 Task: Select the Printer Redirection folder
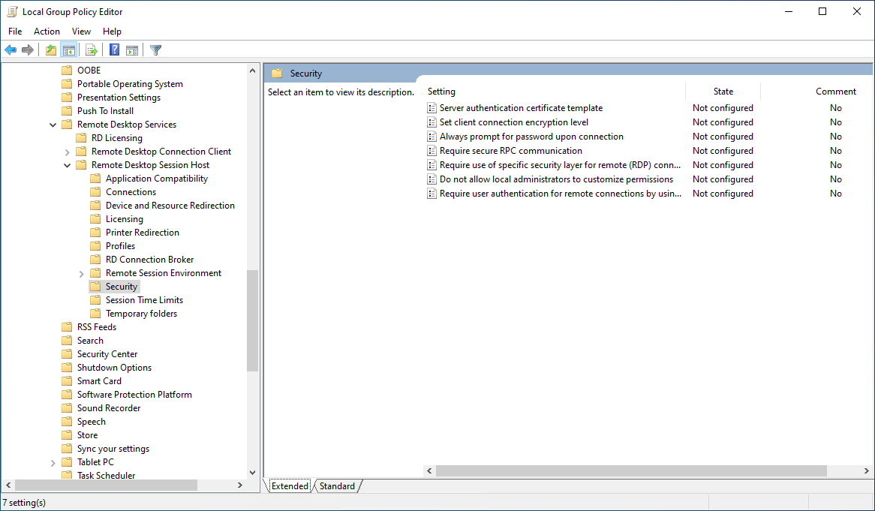click(x=142, y=232)
